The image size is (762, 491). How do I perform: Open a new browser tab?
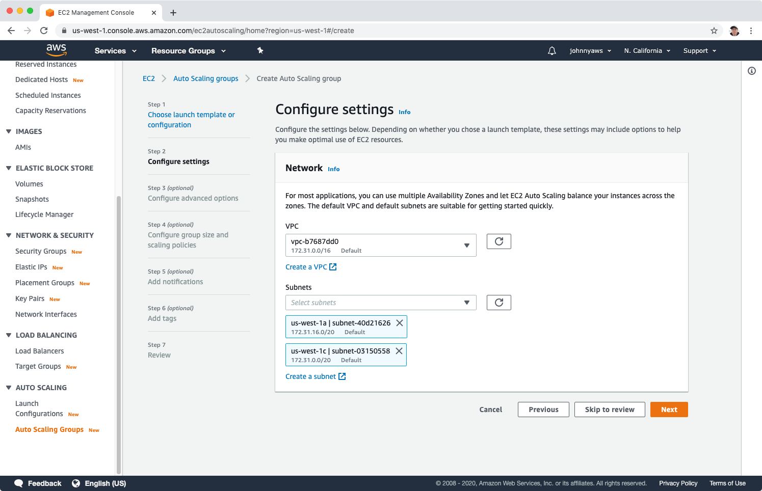pyautogui.click(x=173, y=13)
